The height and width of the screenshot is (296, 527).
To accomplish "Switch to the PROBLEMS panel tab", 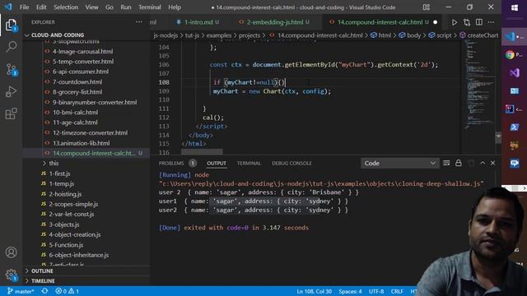I will (x=171, y=163).
